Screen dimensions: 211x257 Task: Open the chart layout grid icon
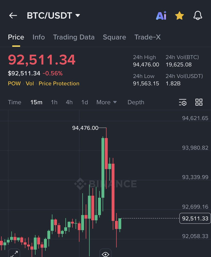(199, 102)
